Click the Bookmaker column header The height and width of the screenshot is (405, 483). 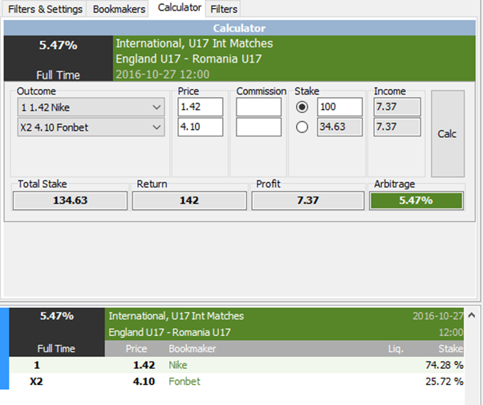click(193, 349)
